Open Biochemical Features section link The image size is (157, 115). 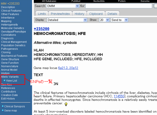14,56
